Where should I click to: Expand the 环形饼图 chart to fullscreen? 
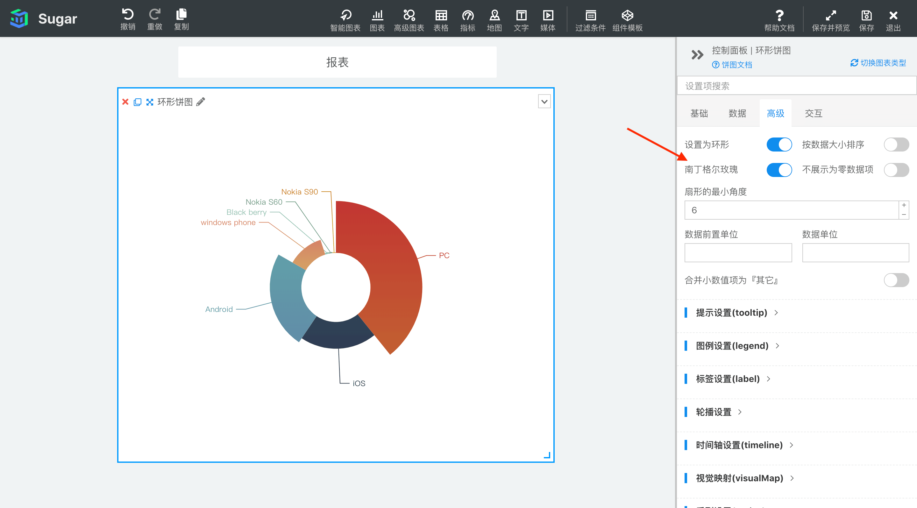[150, 102]
